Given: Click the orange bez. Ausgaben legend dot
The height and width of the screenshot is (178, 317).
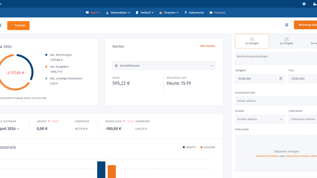Looking at the screenshot, I should click(46, 67).
